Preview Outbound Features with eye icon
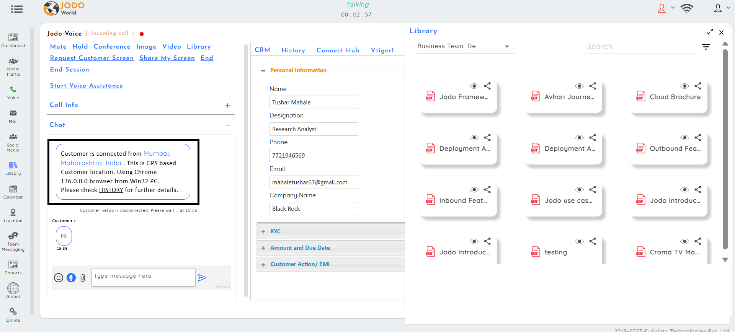Viewport: 735px width, 332px height. click(684, 138)
